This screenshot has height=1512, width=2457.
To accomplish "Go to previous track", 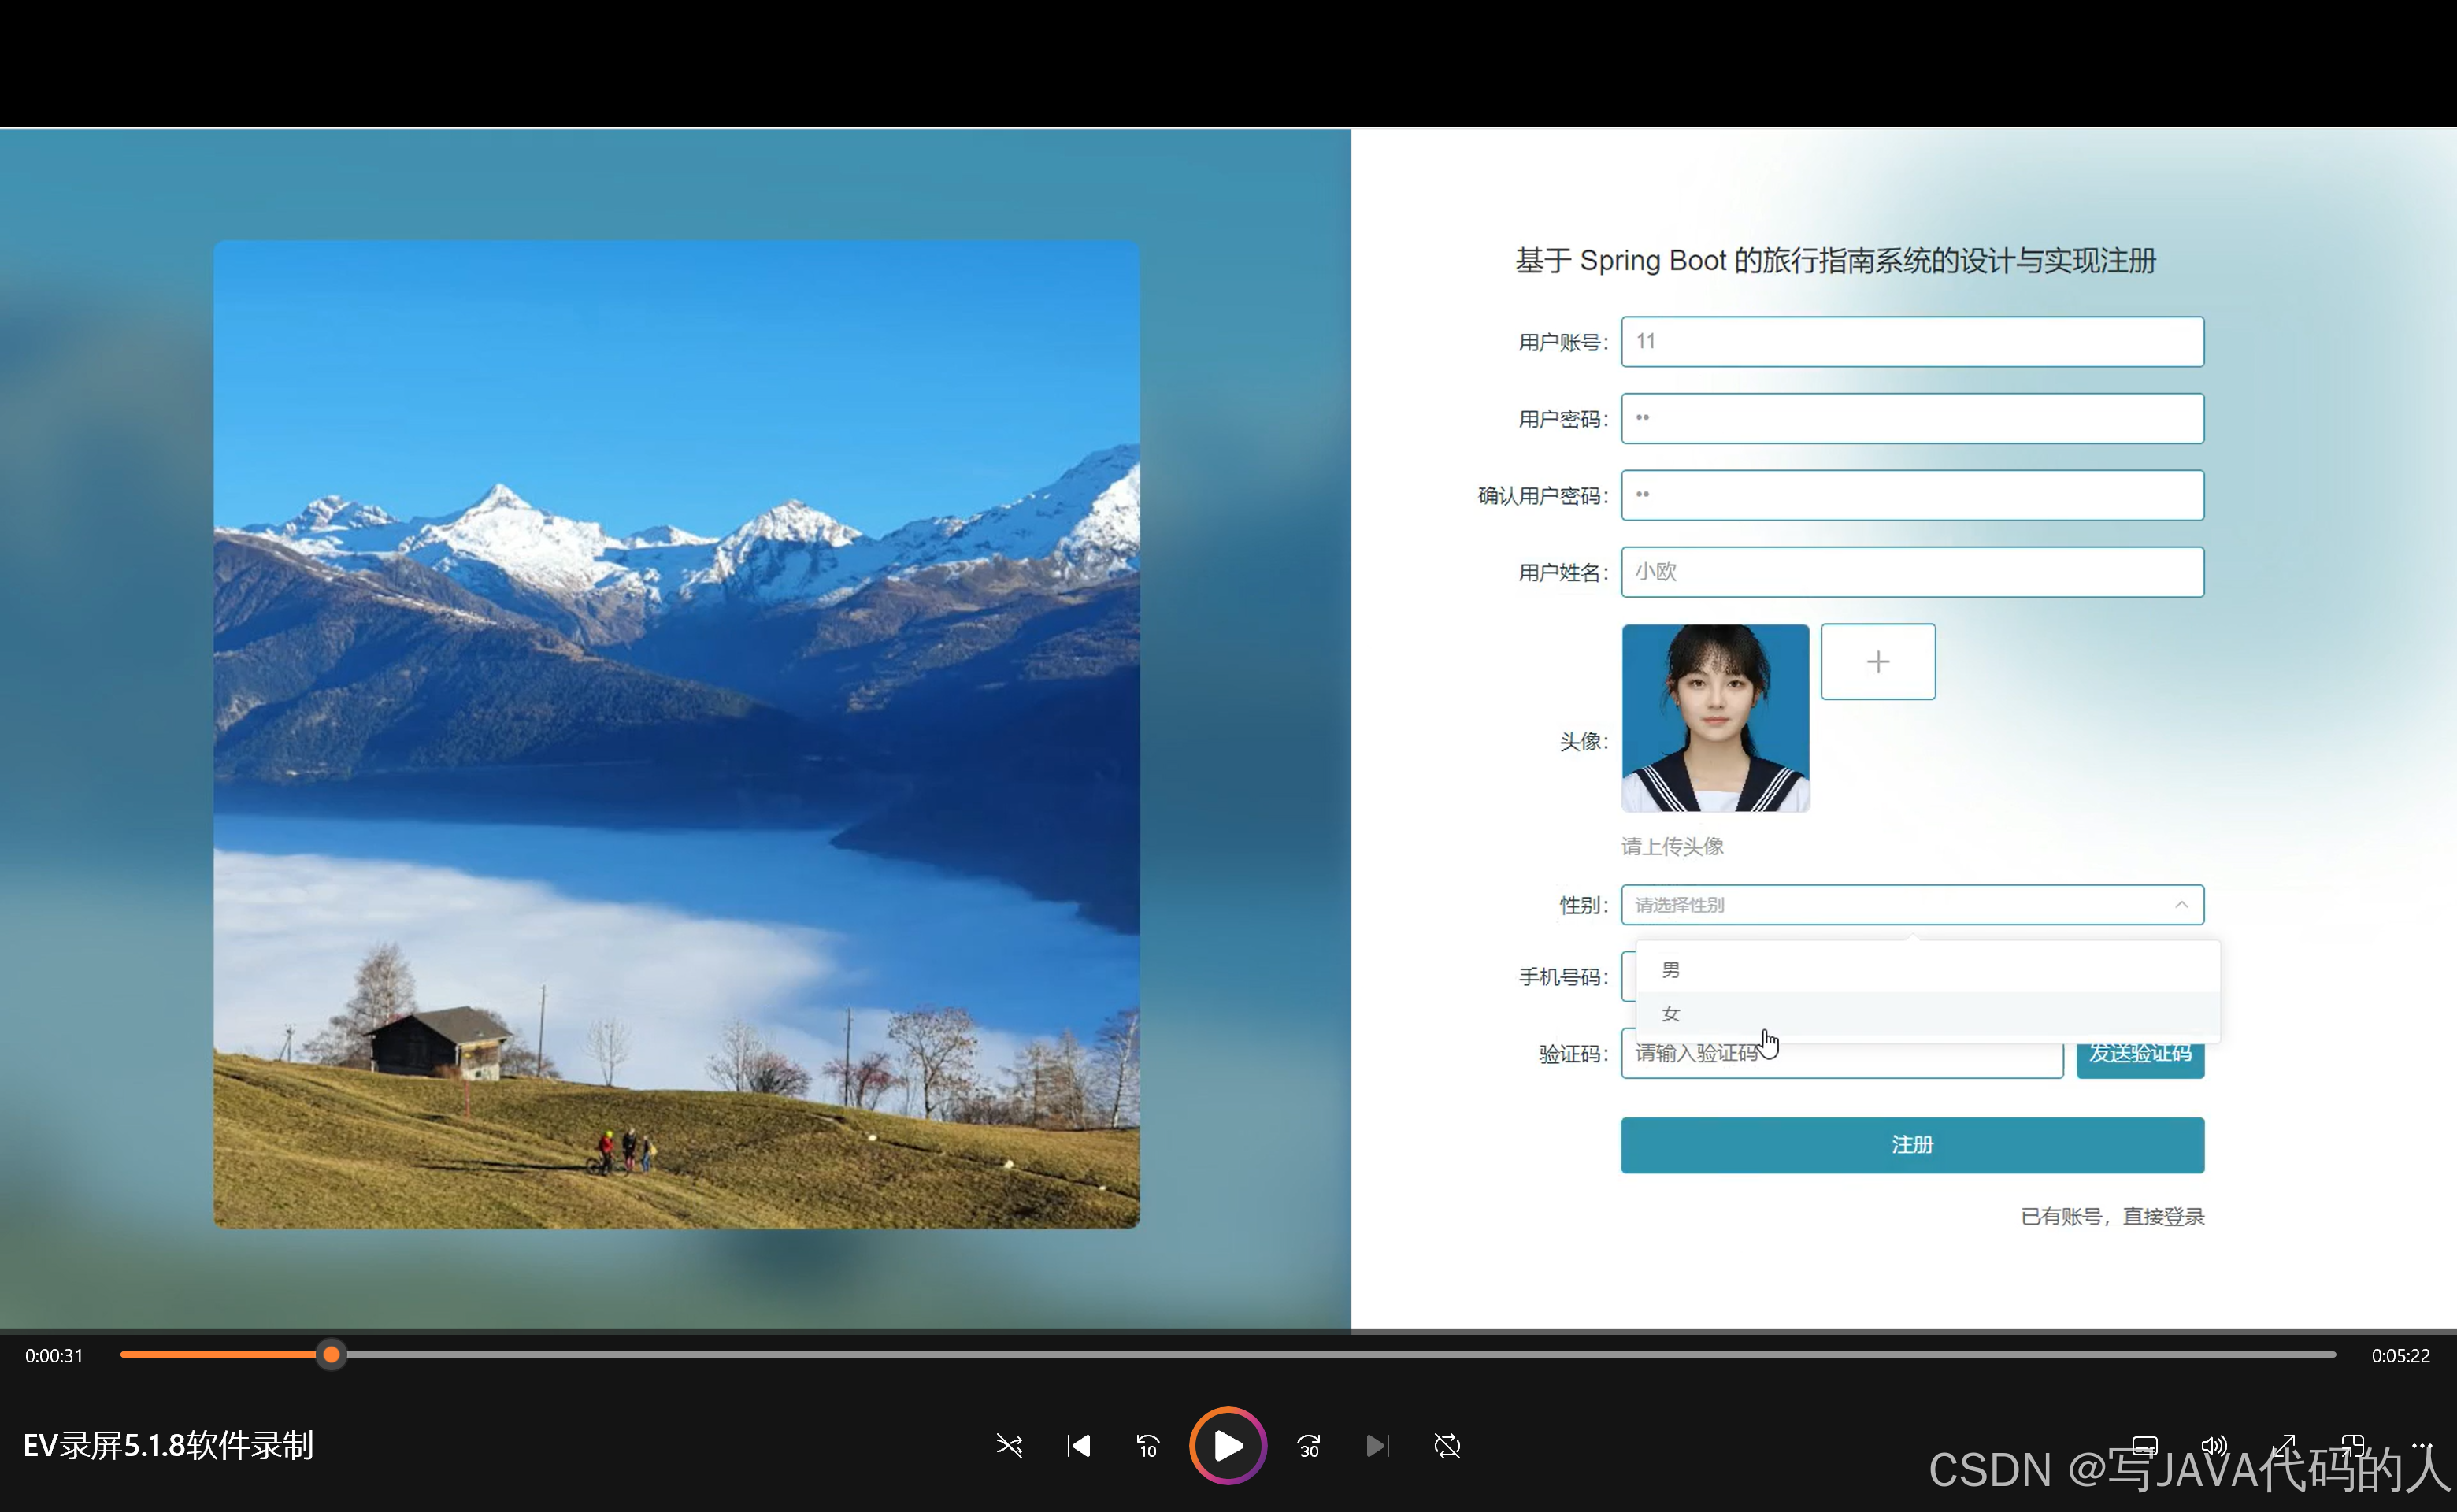I will pyautogui.click(x=1078, y=1446).
